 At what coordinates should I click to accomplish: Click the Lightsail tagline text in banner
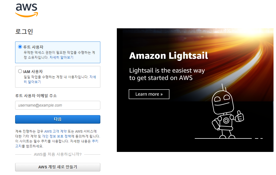click(167, 74)
